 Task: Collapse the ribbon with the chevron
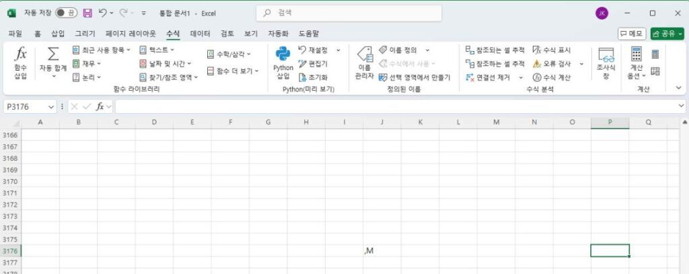pyautogui.click(x=678, y=88)
